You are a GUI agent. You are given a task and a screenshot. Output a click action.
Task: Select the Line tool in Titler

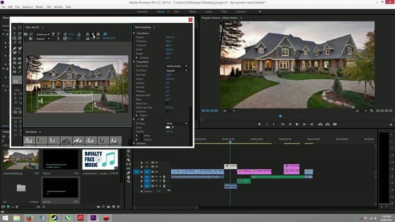(20, 72)
